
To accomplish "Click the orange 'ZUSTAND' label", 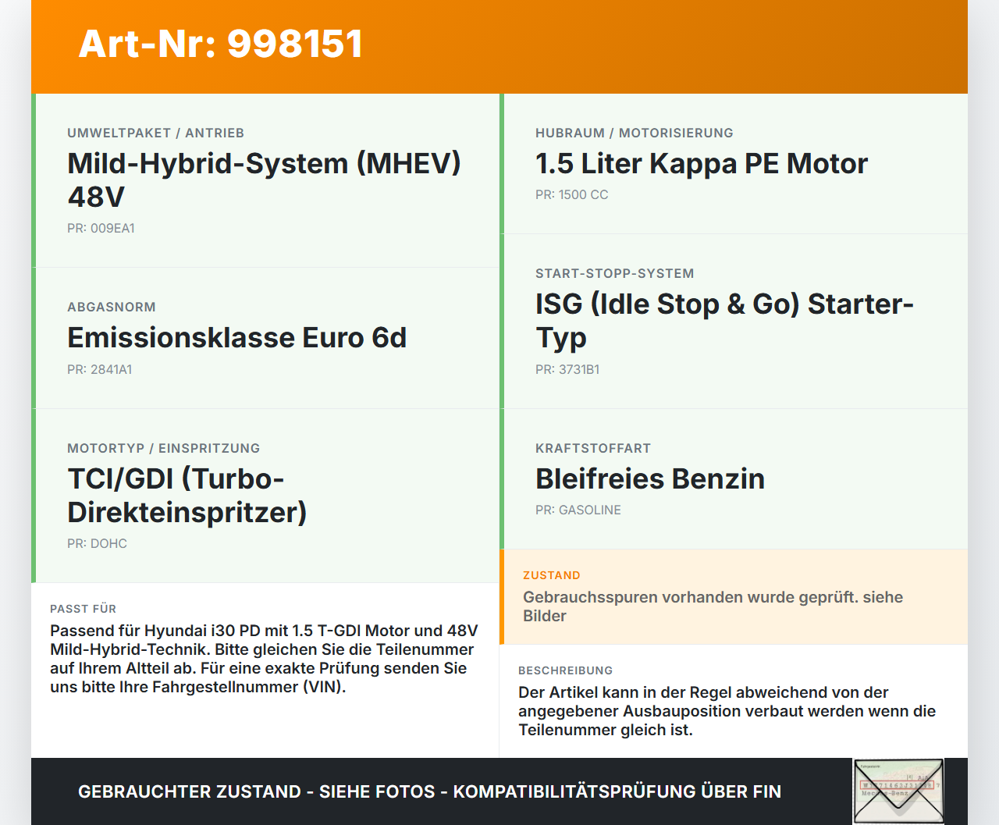I will click(x=551, y=575).
